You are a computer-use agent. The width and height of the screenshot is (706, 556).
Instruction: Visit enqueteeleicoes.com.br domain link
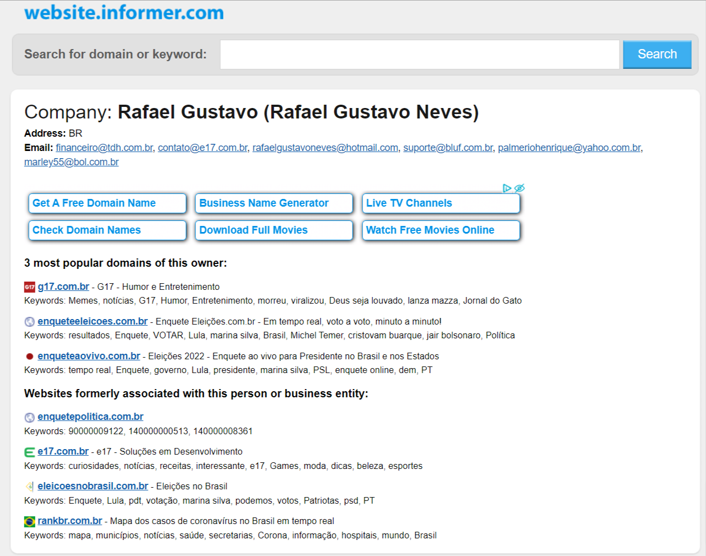[93, 321]
